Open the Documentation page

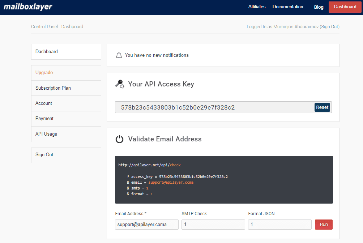click(x=288, y=7)
